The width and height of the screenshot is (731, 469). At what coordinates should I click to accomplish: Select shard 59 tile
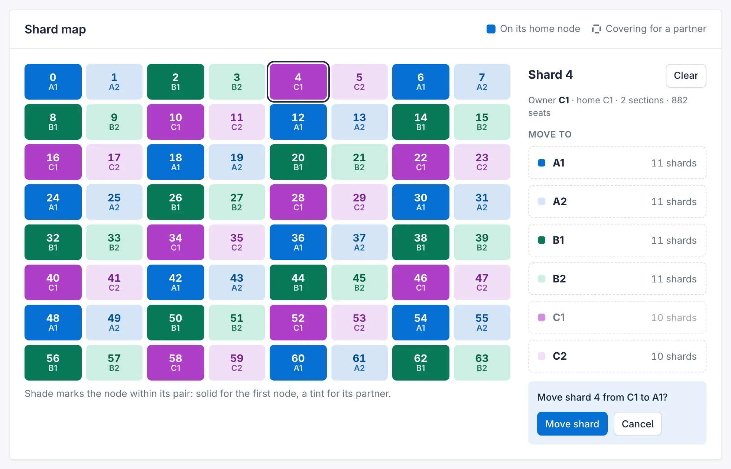237,363
